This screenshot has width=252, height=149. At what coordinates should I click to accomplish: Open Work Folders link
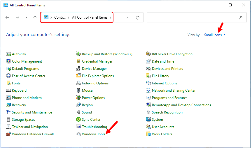(x=162, y=134)
